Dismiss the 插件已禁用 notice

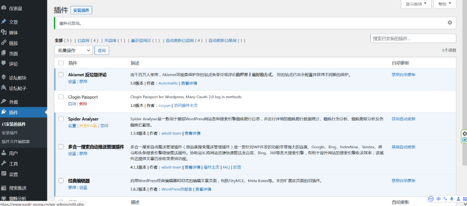[449, 22]
